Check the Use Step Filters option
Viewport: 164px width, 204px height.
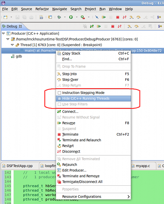59,104
